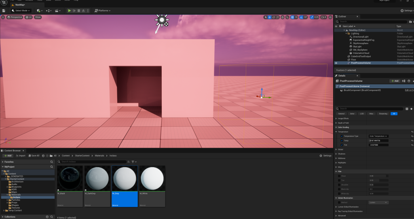Activate the Scale gizmo tool

pyautogui.click(x=277, y=17)
